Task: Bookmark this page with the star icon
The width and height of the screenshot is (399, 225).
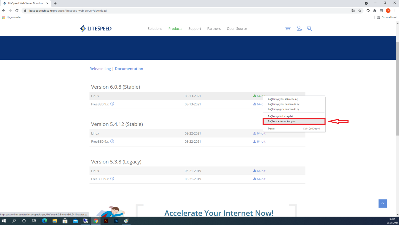Action: pyautogui.click(x=360, y=11)
